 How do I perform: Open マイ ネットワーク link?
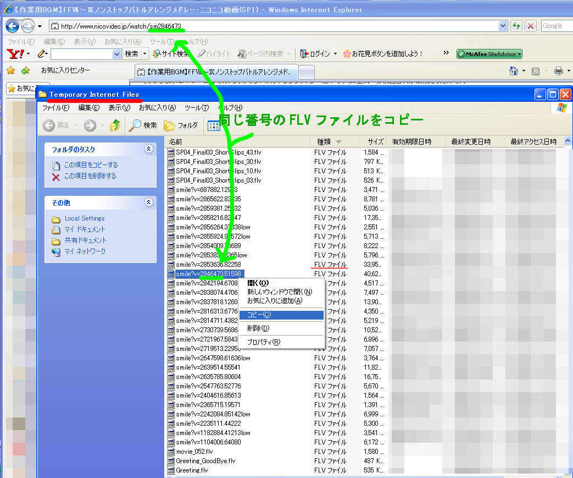click(x=85, y=251)
